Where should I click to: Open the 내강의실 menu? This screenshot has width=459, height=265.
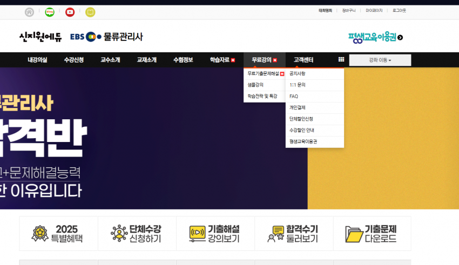click(37, 60)
